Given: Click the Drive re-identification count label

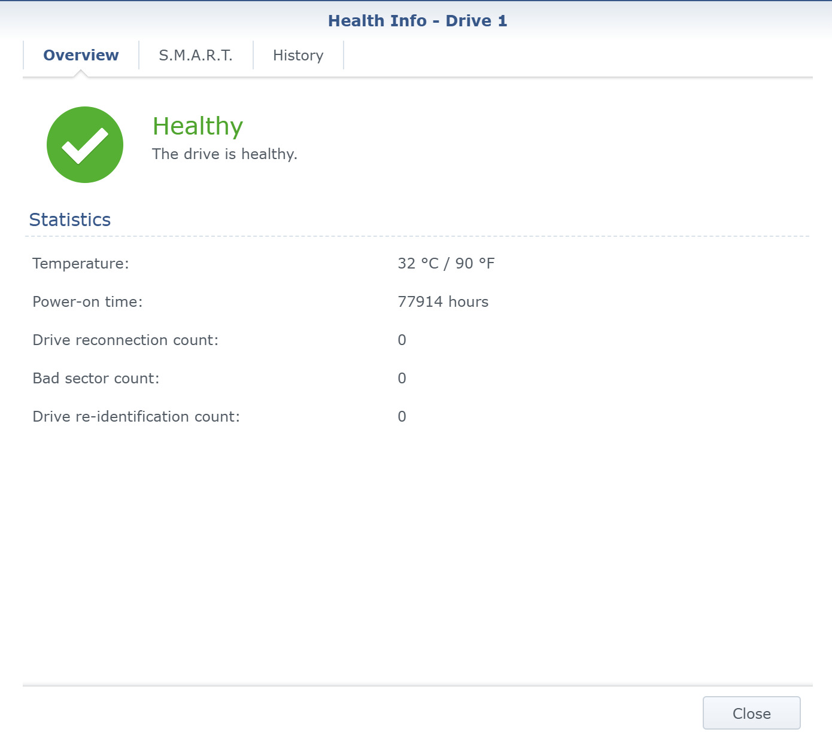Looking at the screenshot, I should point(136,416).
